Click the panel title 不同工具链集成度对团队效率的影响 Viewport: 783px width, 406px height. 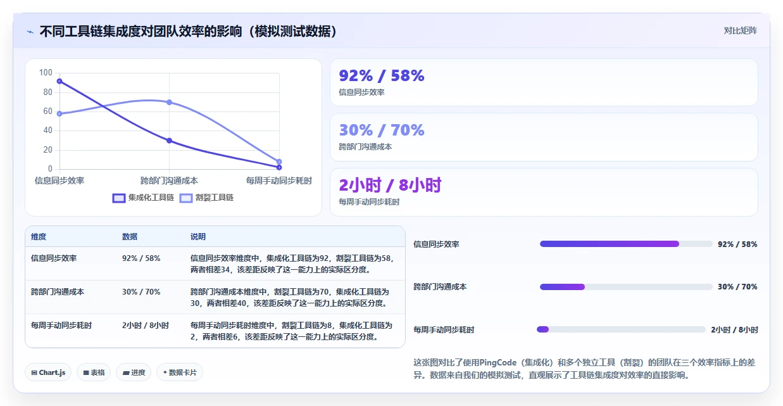pos(189,31)
